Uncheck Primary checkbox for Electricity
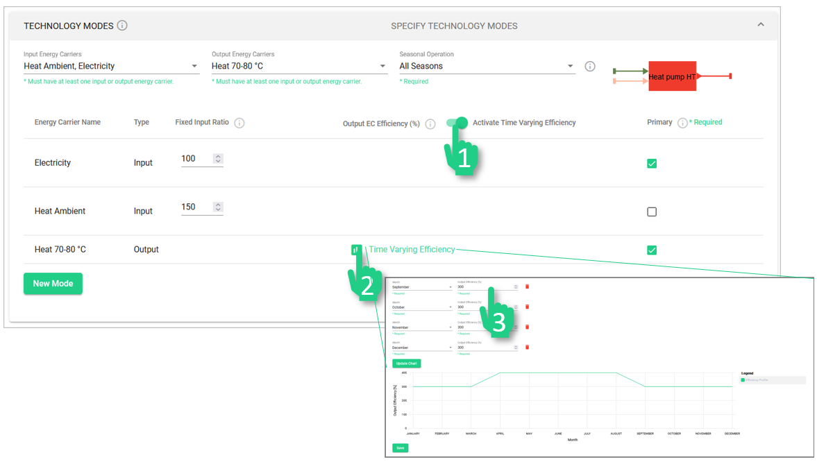Image resolution: width=817 pixels, height=462 pixels. tap(652, 164)
